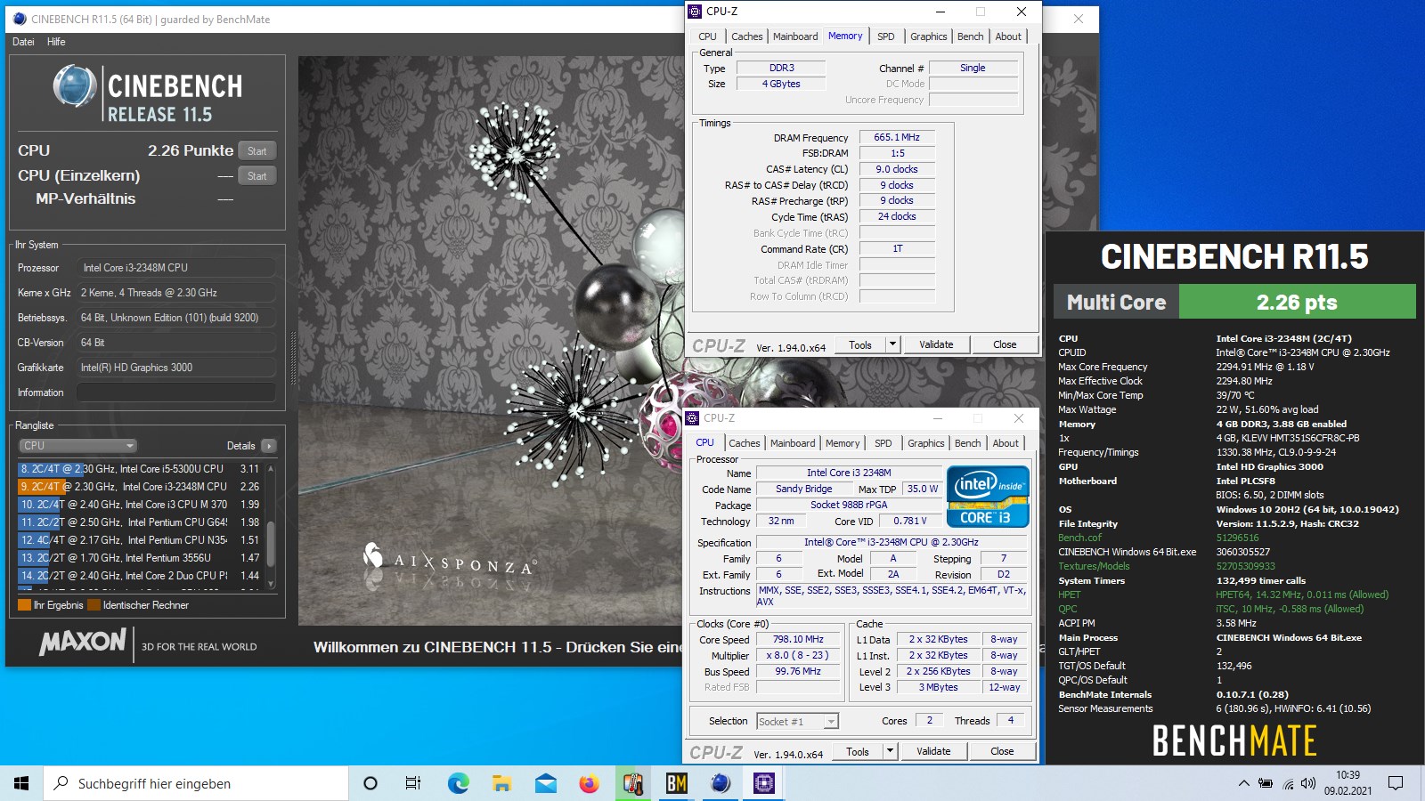Open the Hilfe menu in Cinebench
The width and height of the screenshot is (1425, 801).
(x=56, y=42)
